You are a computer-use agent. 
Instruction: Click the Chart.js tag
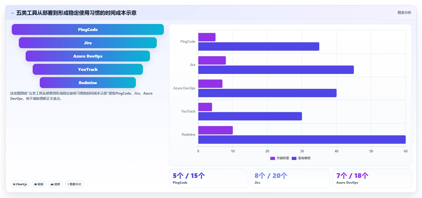point(20,184)
